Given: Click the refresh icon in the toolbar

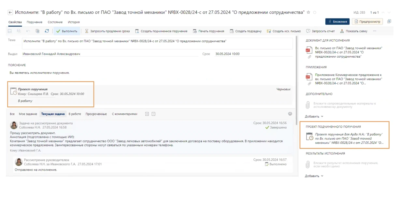Looking at the screenshot, I should [47, 31].
